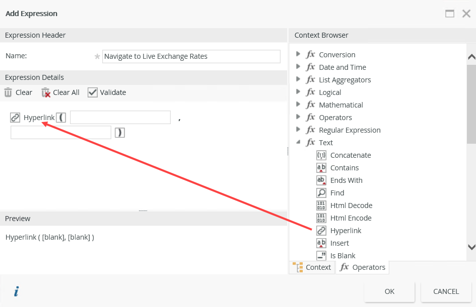Click the Validate checkmark icon

coord(93,92)
